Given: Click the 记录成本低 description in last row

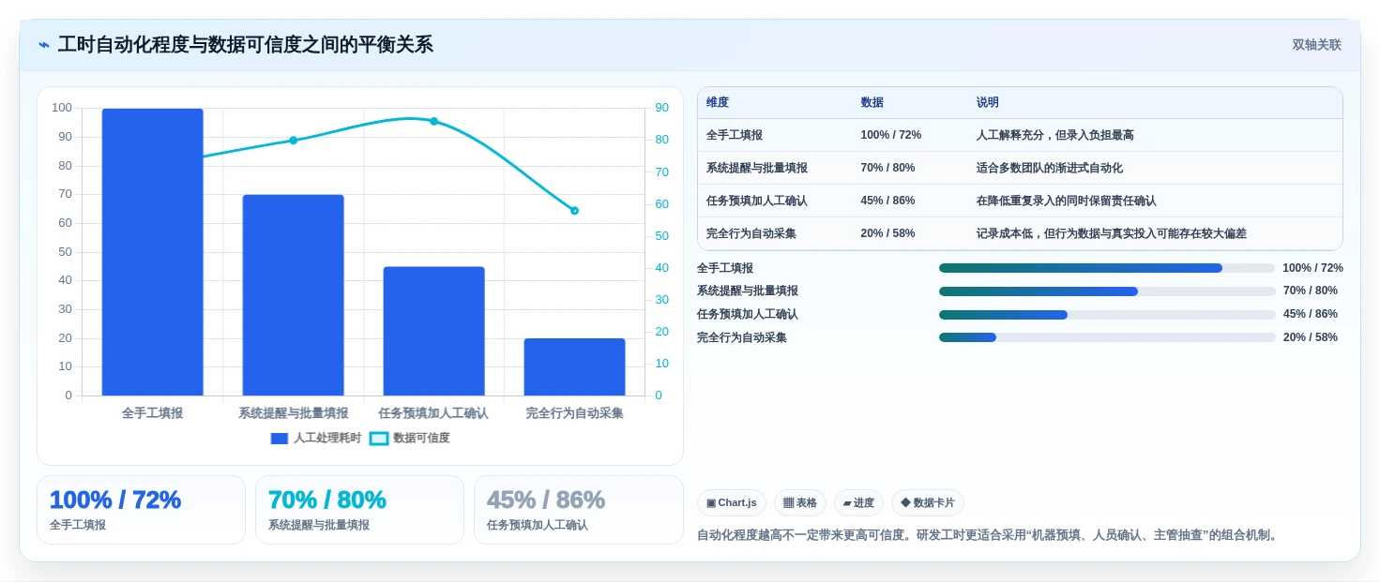Looking at the screenshot, I should (x=1112, y=233).
